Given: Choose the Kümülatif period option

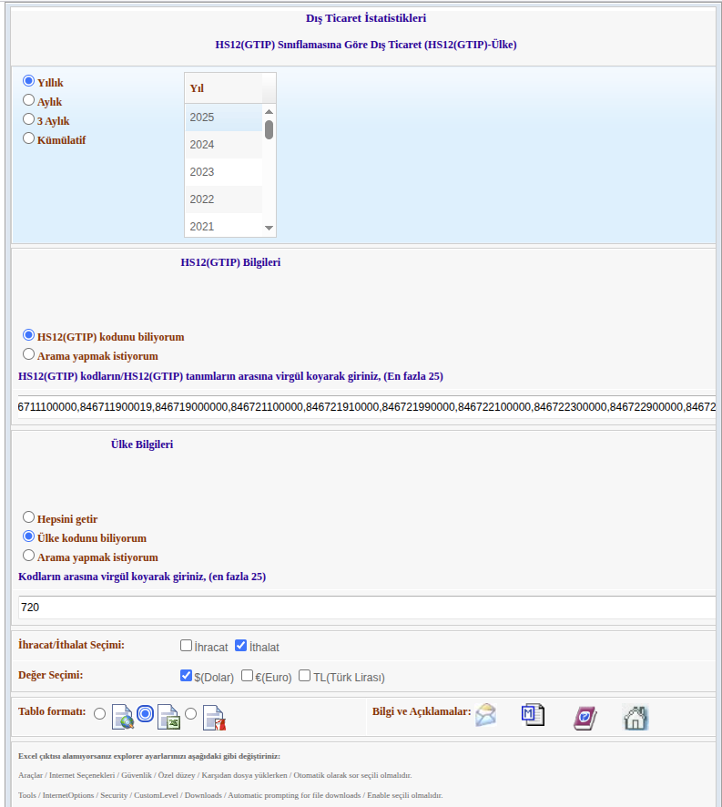Looking at the screenshot, I should [28, 138].
